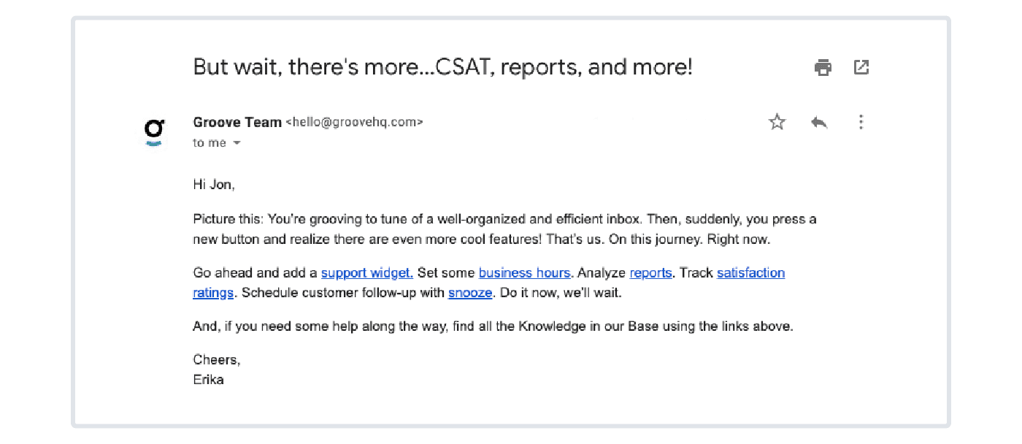Click the signature name "Erika"

208,380
